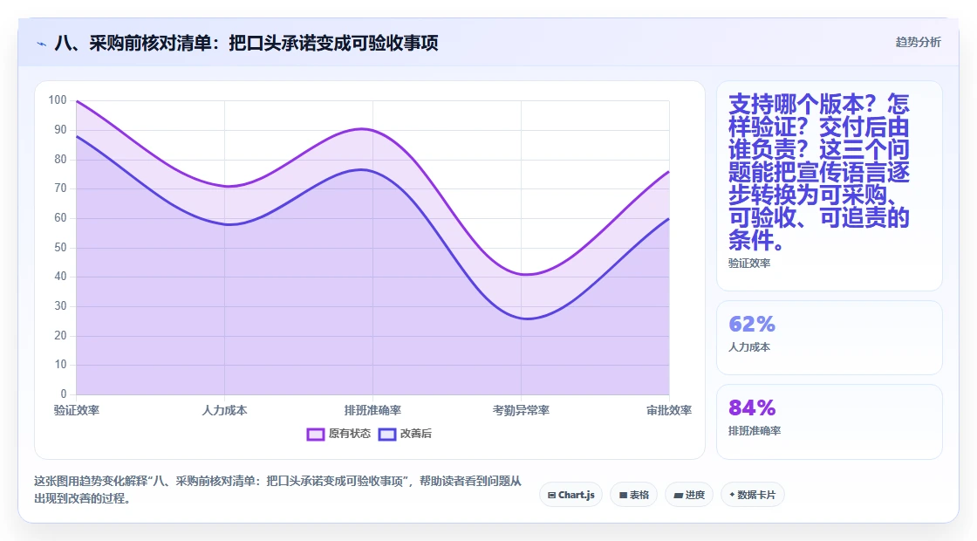
Task: Toggle the 改善后 legend swatch
Action: tap(387, 434)
